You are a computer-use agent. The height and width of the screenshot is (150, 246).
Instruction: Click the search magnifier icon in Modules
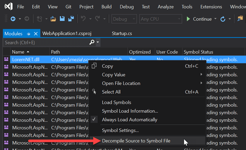92,42
